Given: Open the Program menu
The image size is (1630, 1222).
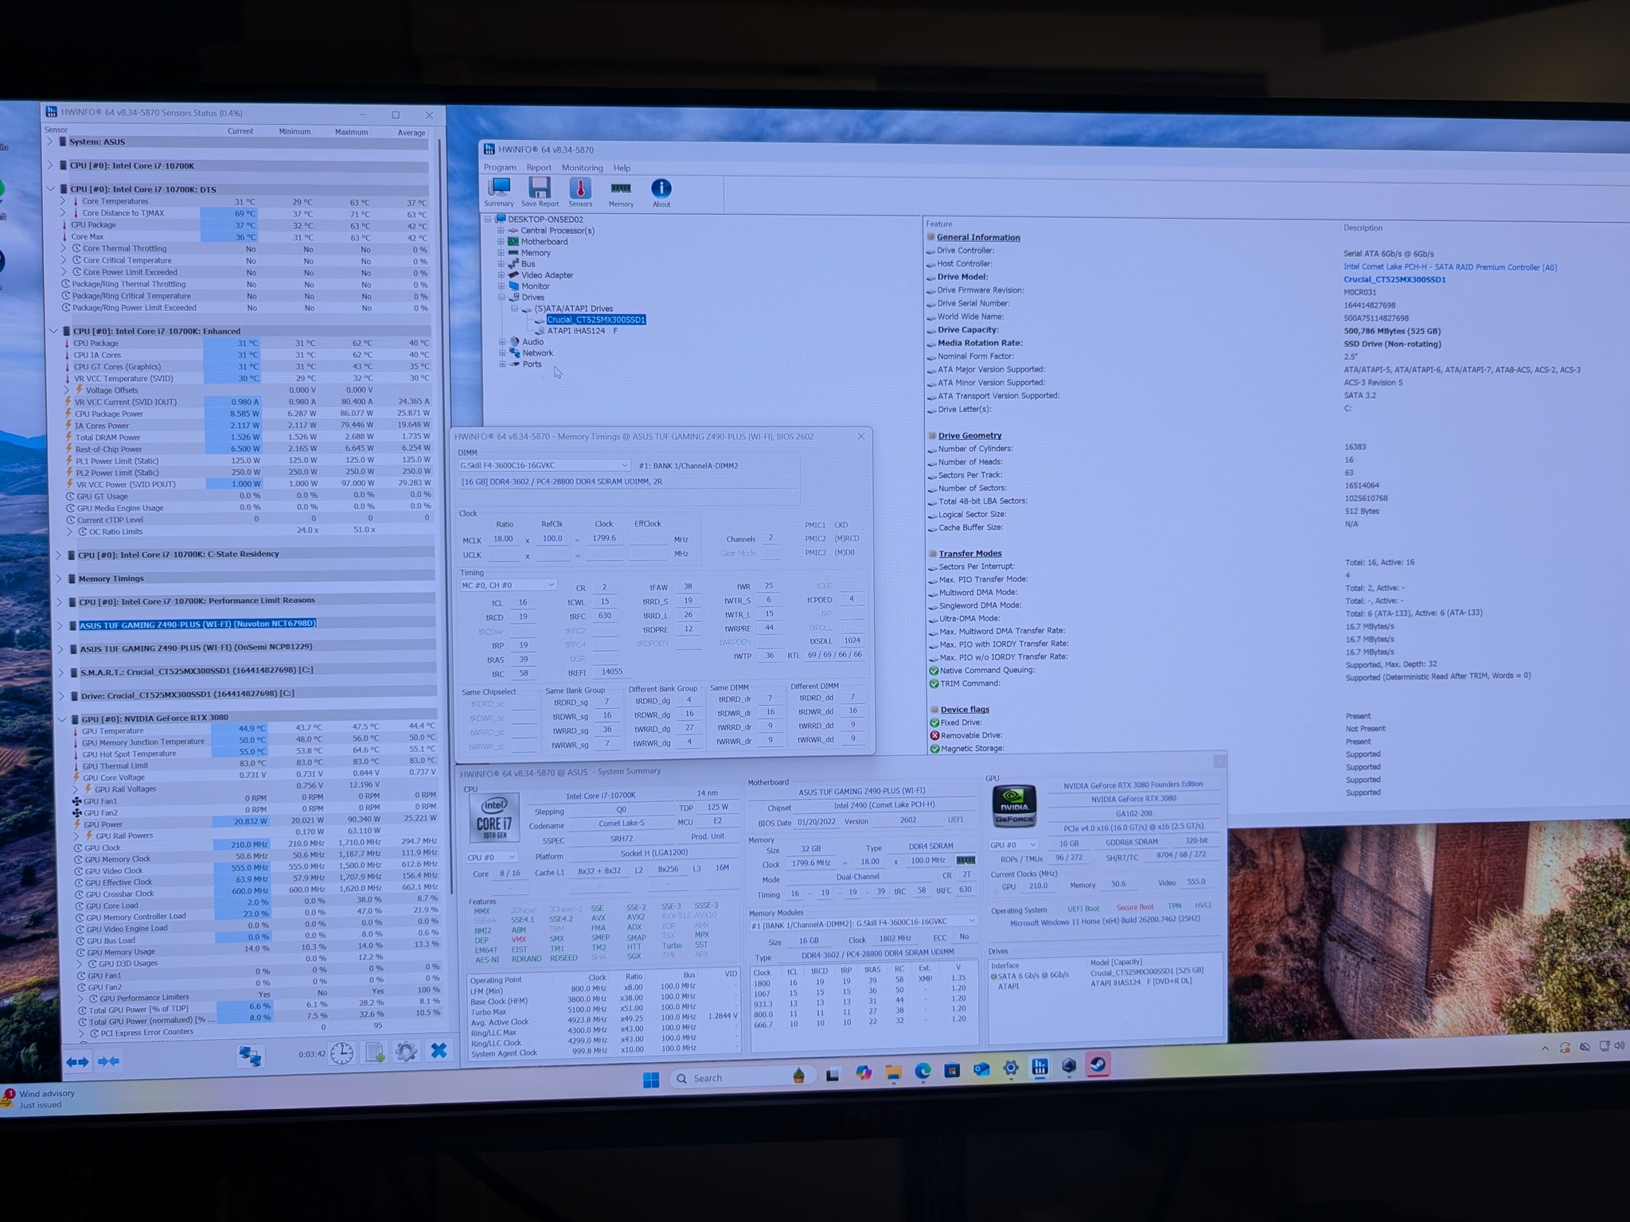Looking at the screenshot, I should [500, 168].
